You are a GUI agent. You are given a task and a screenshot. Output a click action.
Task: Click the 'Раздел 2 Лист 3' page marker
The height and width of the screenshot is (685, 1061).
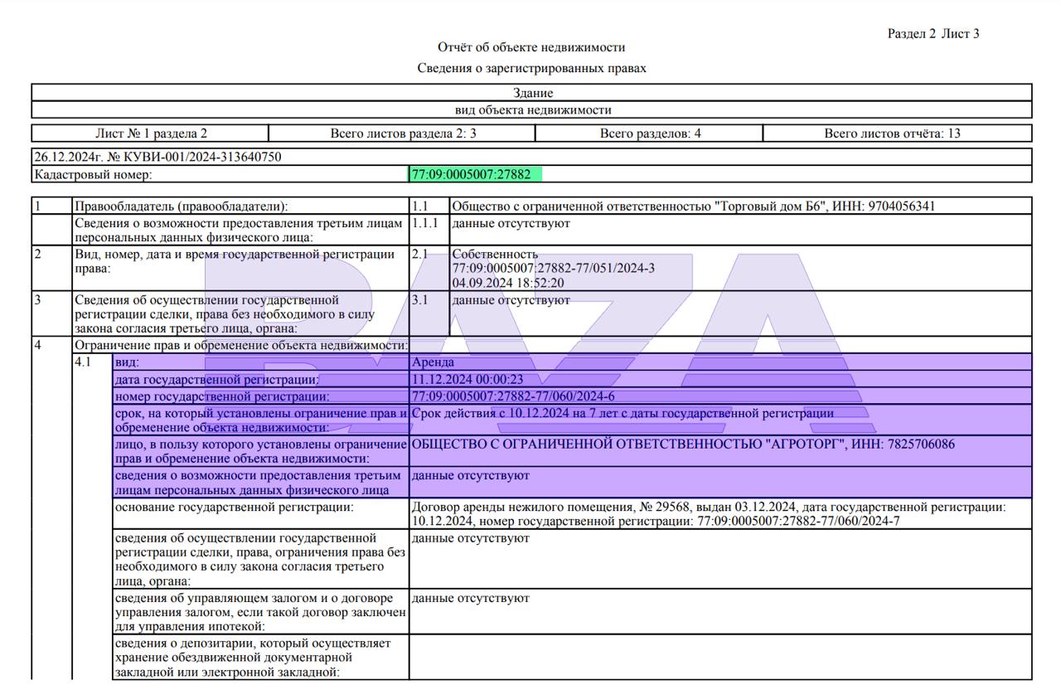pyautogui.click(x=933, y=34)
